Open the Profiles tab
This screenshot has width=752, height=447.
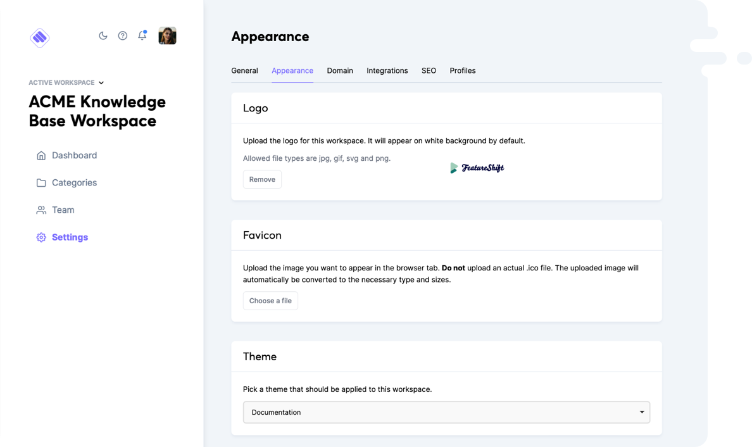463,71
